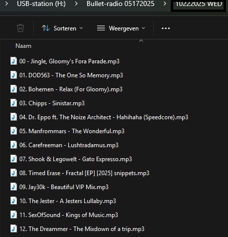Expand the Weergeven dropdown chevron
The image size is (228, 237).
pyautogui.click(x=143, y=28)
